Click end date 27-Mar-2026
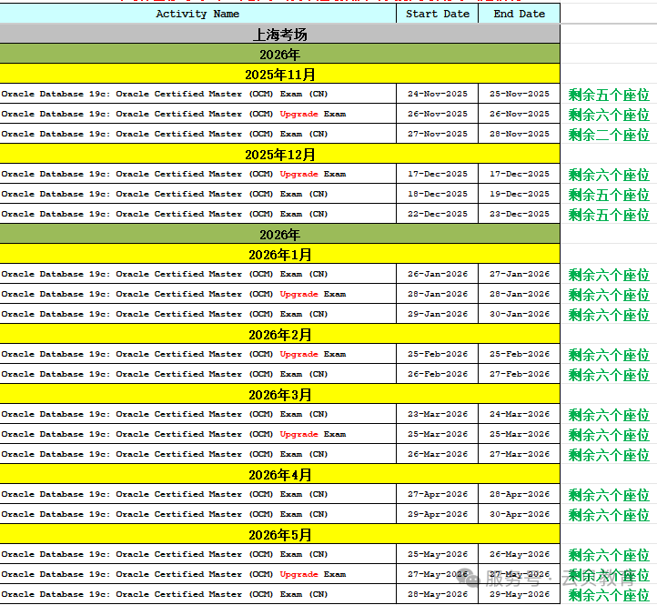This screenshot has width=657, height=605. click(x=520, y=454)
